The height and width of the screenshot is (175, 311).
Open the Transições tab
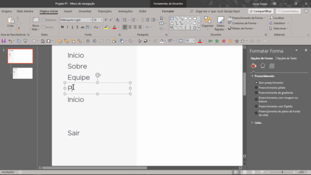[104, 11]
